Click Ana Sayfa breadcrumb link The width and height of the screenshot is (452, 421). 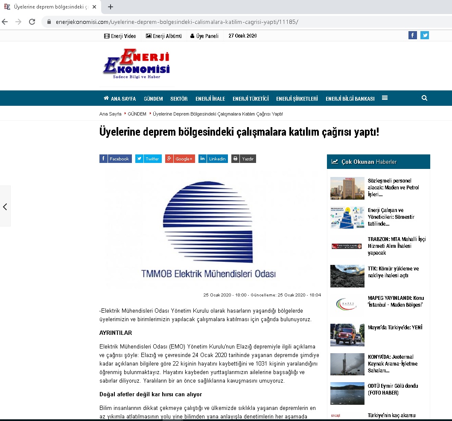point(111,114)
